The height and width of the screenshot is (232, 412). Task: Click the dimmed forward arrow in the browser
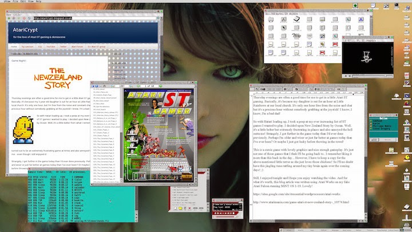(19, 18)
